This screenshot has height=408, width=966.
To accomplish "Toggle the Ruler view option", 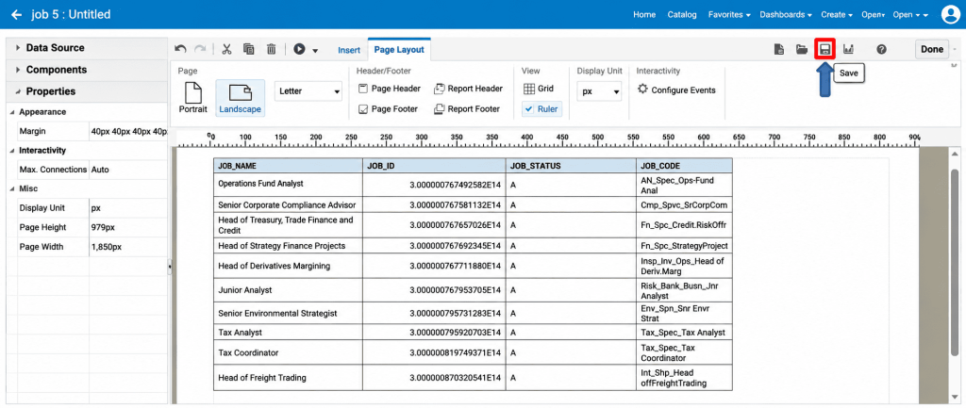I will click(541, 109).
